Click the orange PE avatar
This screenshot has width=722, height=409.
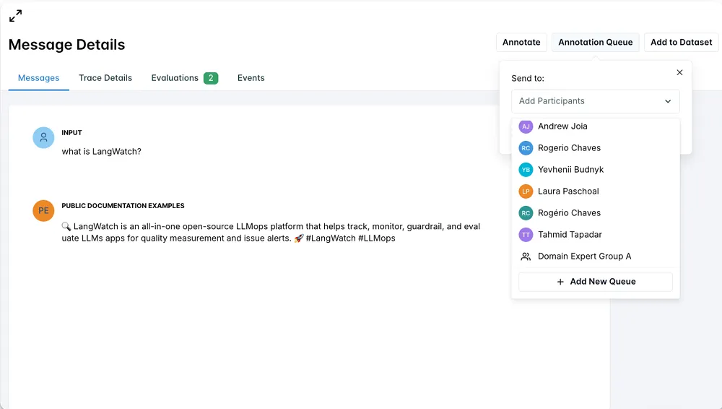(44, 211)
